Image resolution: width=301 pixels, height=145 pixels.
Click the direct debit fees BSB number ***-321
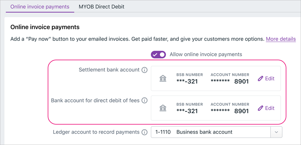pos(187,111)
